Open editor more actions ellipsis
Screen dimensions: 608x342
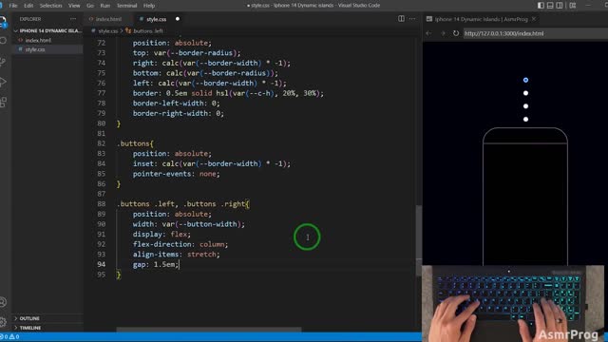point(412,19)
